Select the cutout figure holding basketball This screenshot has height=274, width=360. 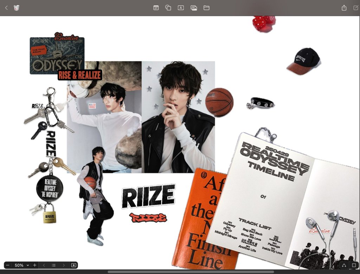pos(95,196)
